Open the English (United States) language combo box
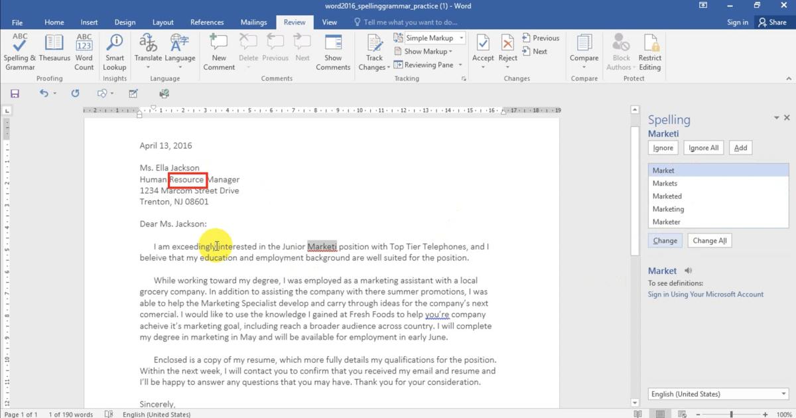This screenshot has height=418, width=796. click(x=718, y=394)
